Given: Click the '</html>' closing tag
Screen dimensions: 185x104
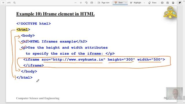Looking at the screenshot, I should (x=24, y=77).
